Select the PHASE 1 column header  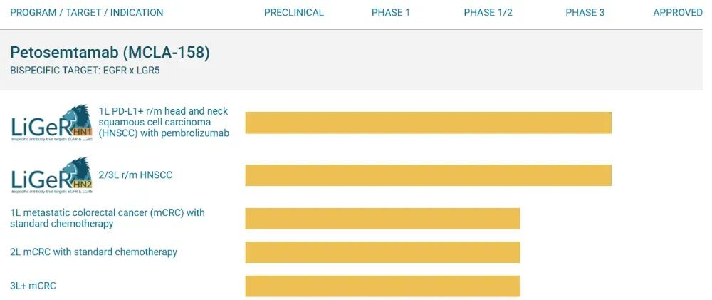390,13
